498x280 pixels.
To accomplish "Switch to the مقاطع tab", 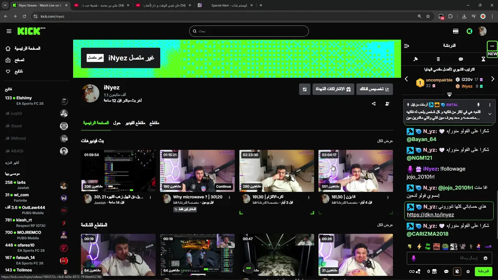I will pyautogui.click(x=154, y=123).
